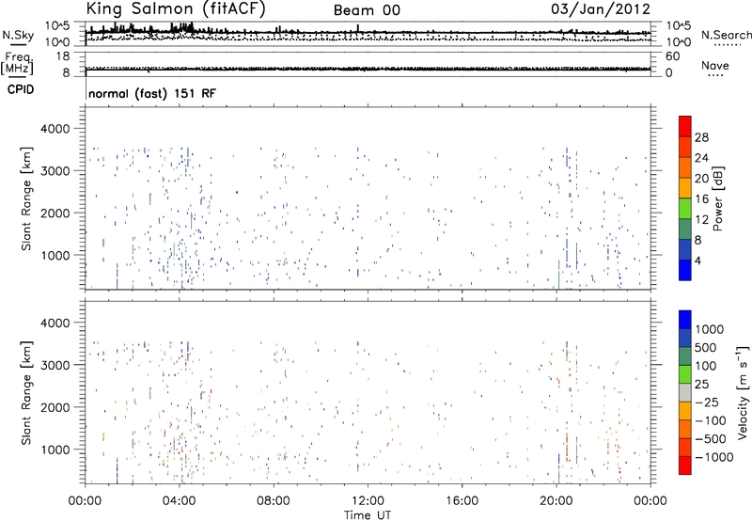Click the 'Nave' legend label
This screenshot has height=521, width=752.
coord(715,65)
